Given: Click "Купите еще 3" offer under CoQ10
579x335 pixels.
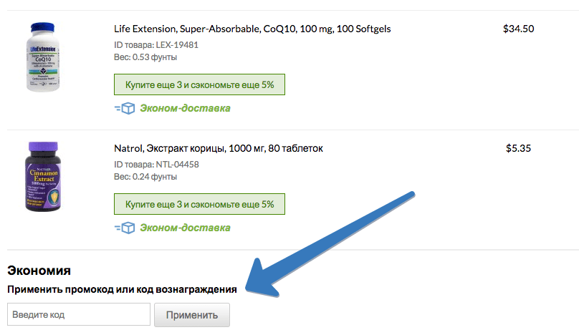Looking at the screenshot, I should click(199, 84).
